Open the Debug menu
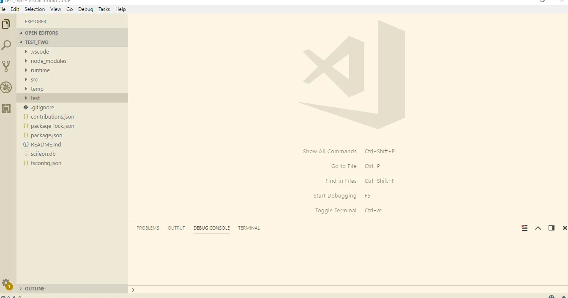This screenshot has width=568, height=298. coord(85,9)
